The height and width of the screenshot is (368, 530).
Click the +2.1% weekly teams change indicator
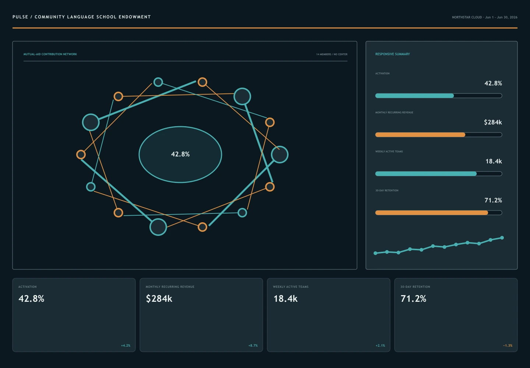pyautogui.click(x=380, y=346)
